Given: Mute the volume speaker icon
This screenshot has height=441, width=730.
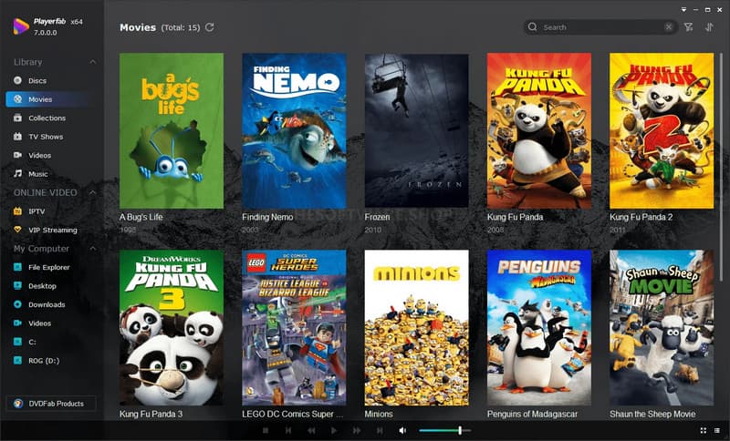Looking at the screenshot, I should (402, 431).
